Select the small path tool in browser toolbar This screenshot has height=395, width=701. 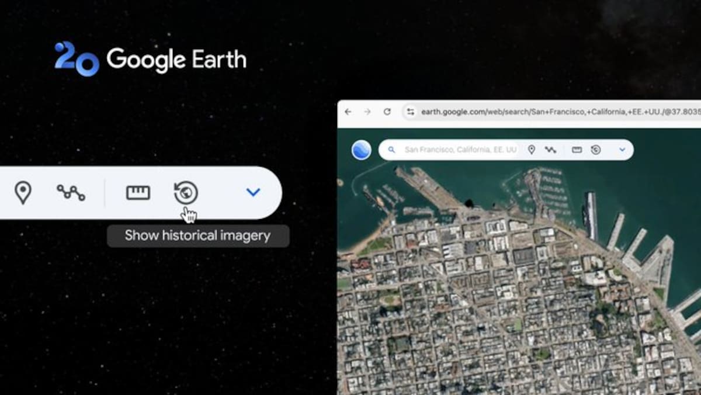550,150
